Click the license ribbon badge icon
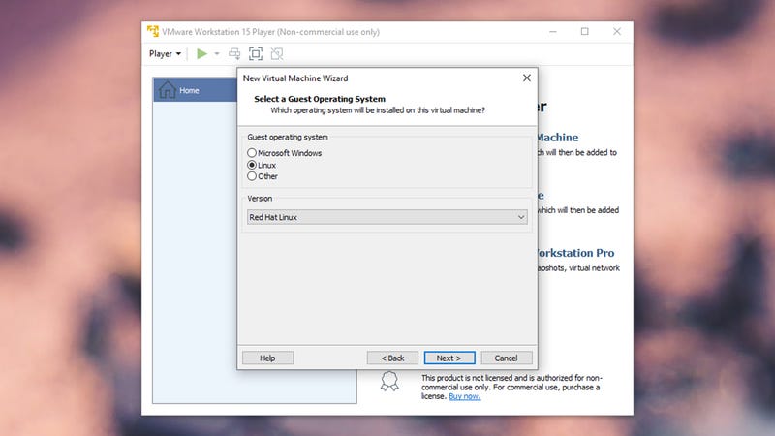Image resolution: width=775 pixels, height=436 pixels. tap(389, 381)
